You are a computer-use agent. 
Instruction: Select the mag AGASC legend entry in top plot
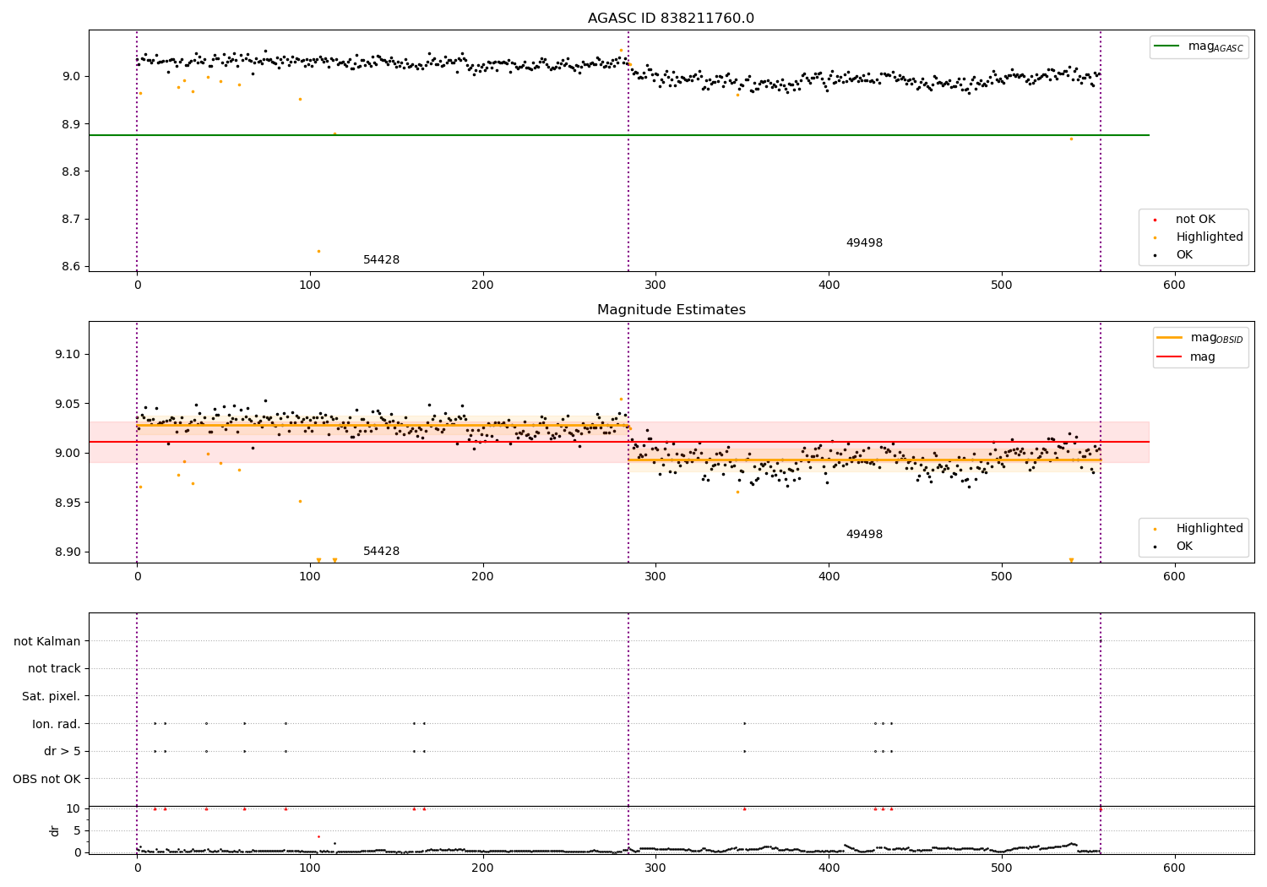1199,46
